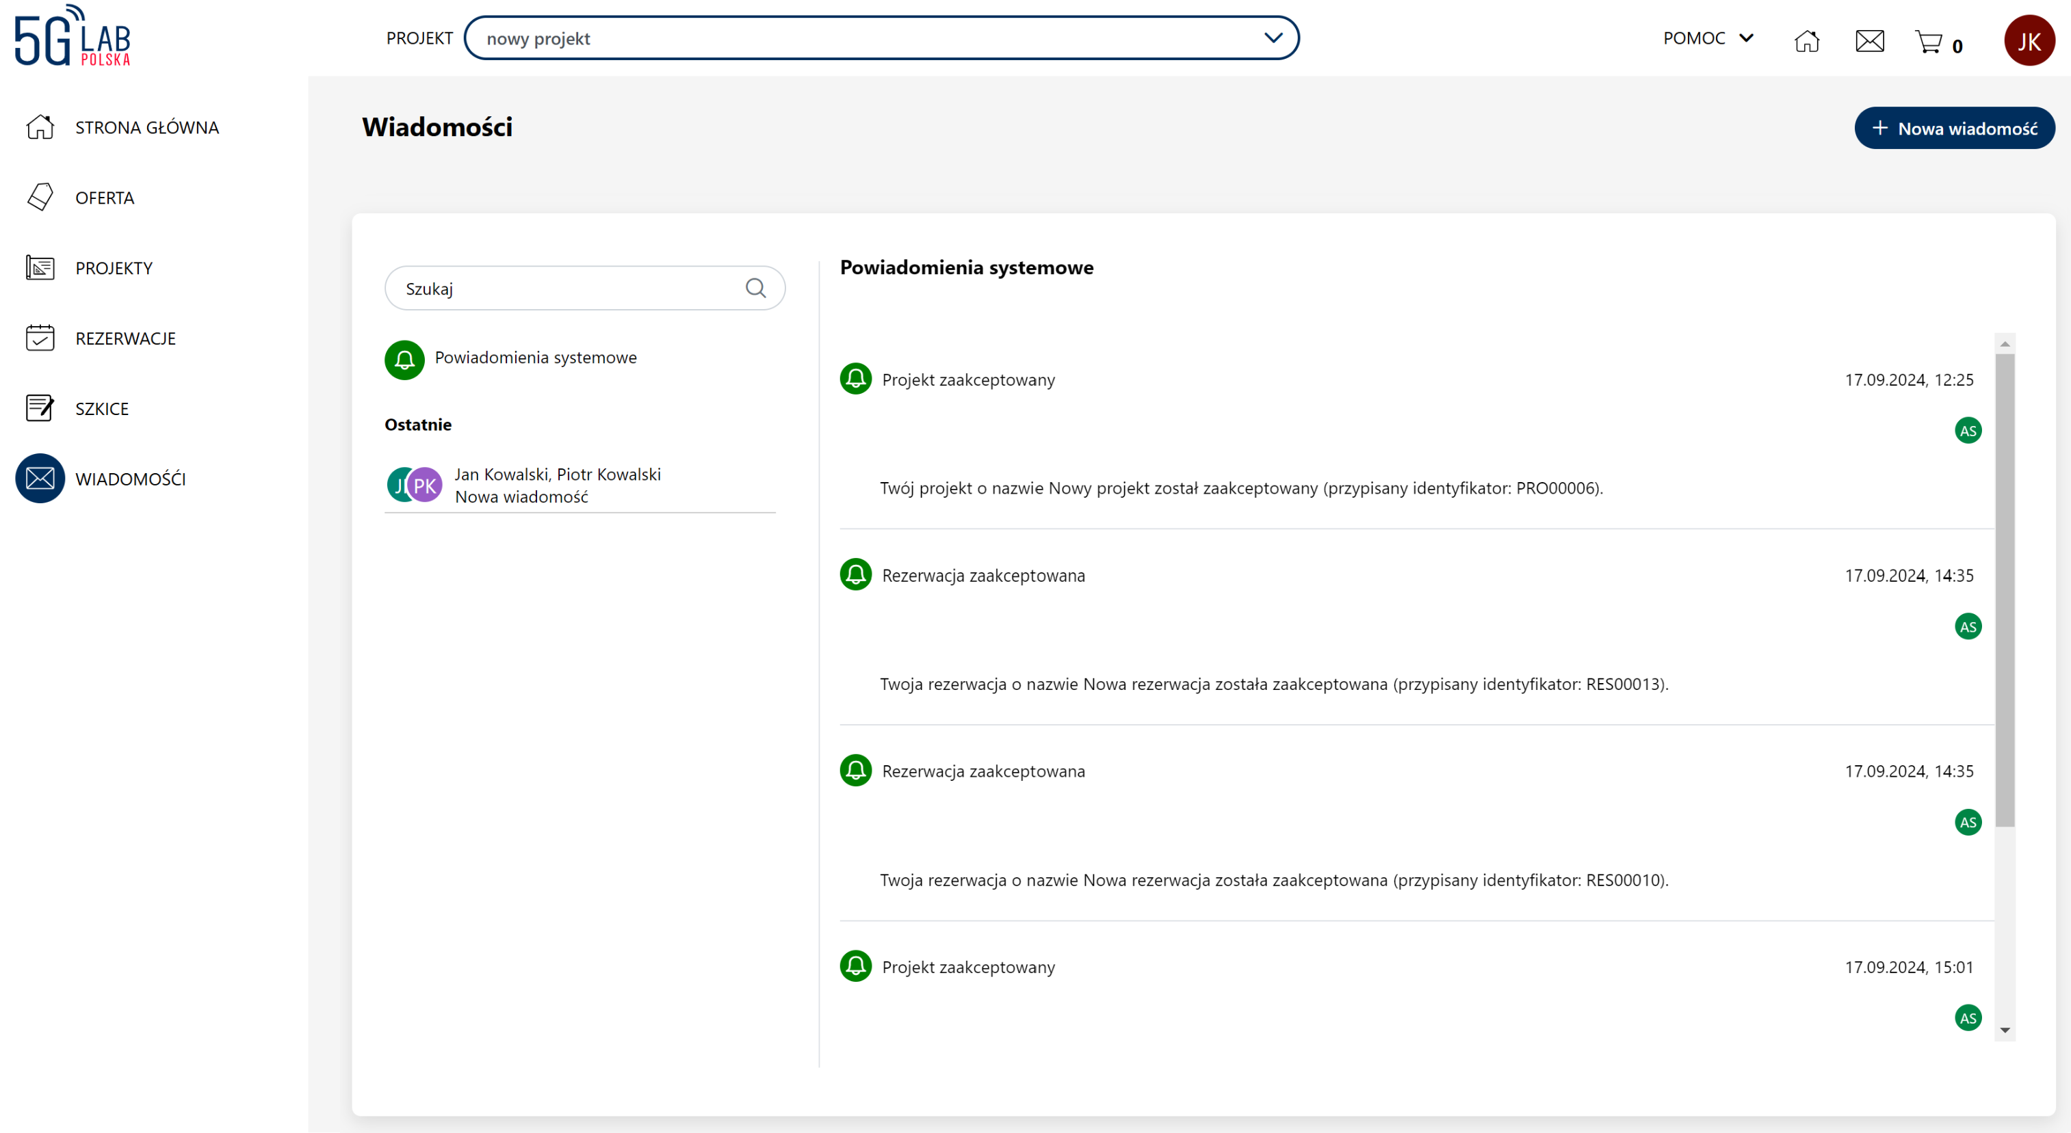
Task: Open the shopping cart icon
Action: point(1929,41)
